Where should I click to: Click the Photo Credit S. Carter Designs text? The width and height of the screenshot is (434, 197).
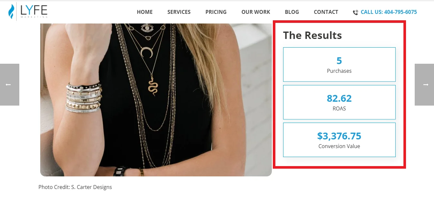click(75, 187)
